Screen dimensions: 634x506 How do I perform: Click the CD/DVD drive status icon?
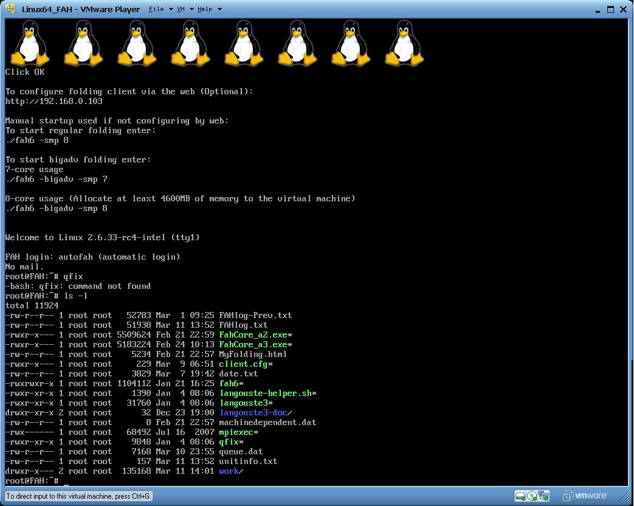click(532, 496)
